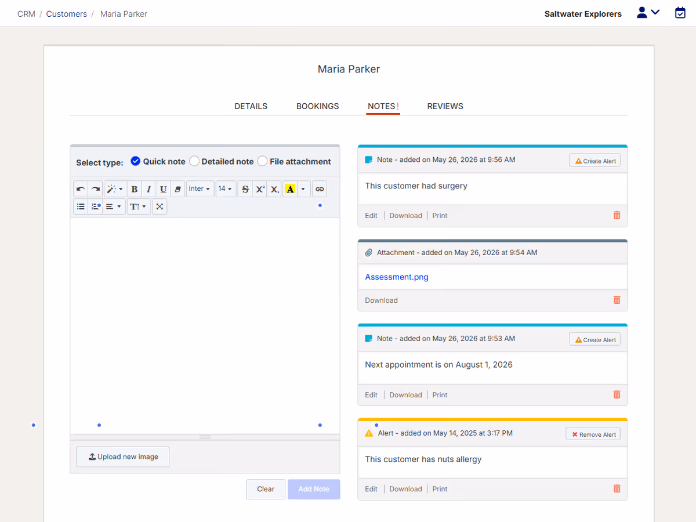Switch to the DETAILS tab
Screen dimensions: 696x522
(251, 106)
